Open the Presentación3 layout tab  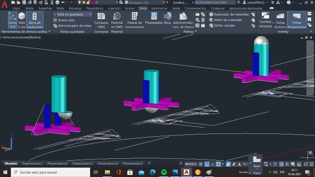(x=82, y=164)
